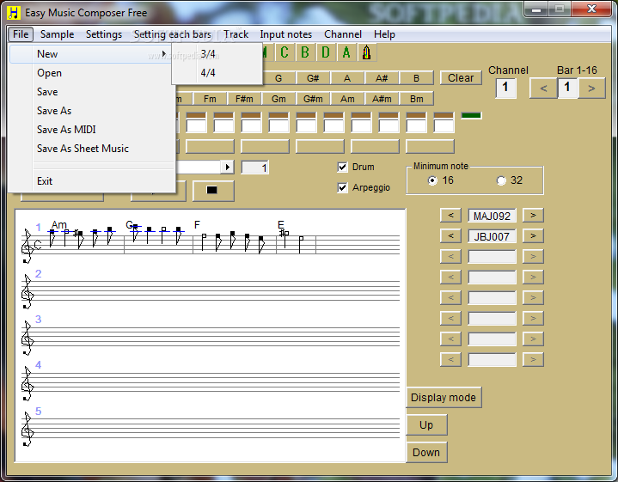This screenshot has width=618, height=482.
Task: Switch JBJ007 pattern to the previous one
Action: (x=451, y=235)
